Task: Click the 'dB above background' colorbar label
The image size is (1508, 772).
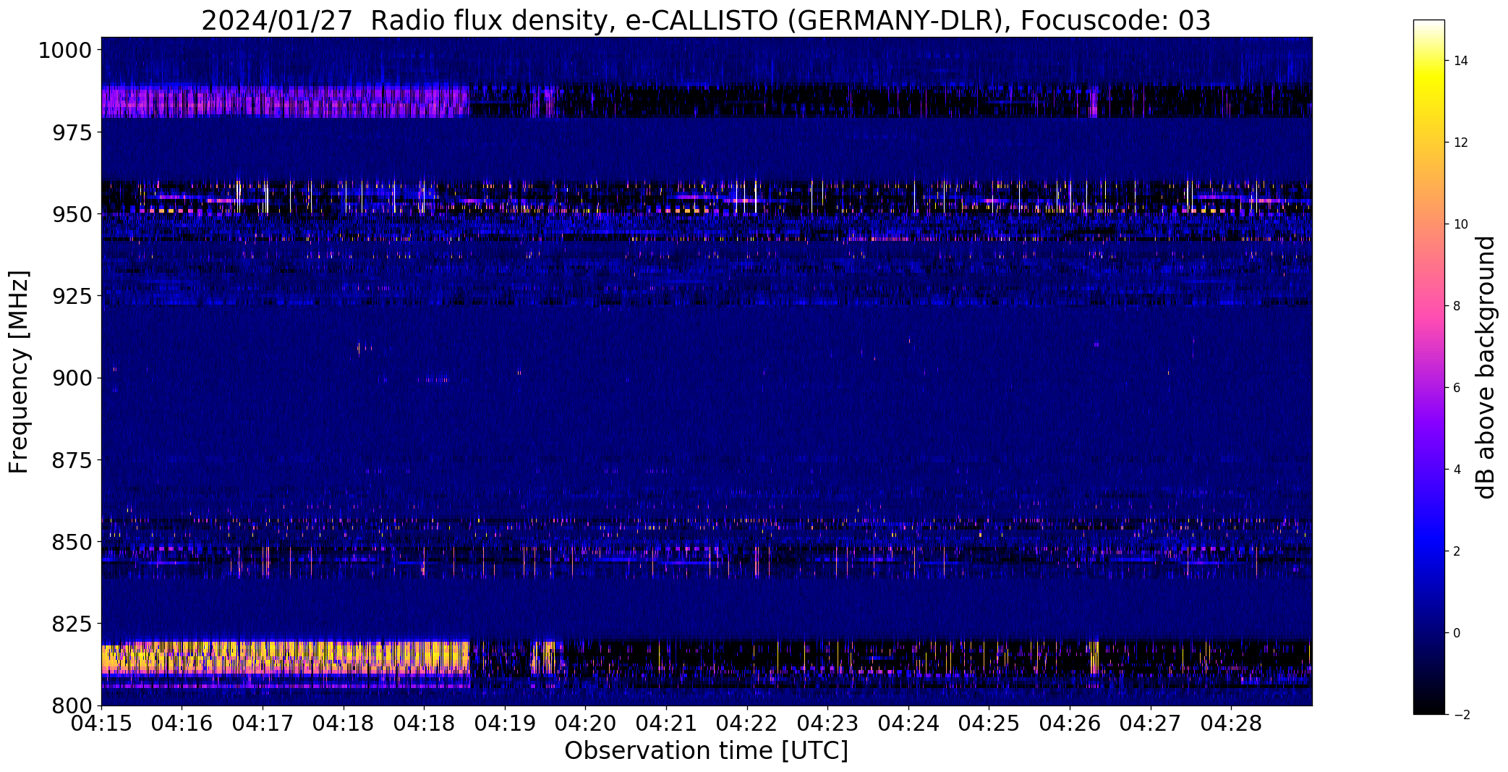Action: (x=1486, y=368)
